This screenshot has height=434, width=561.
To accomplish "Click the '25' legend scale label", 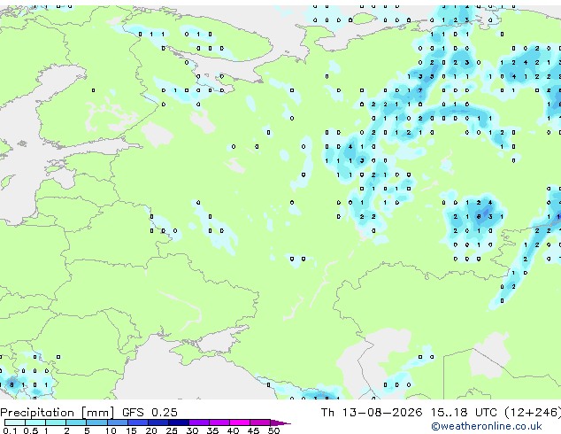I will tap(172, 430).
